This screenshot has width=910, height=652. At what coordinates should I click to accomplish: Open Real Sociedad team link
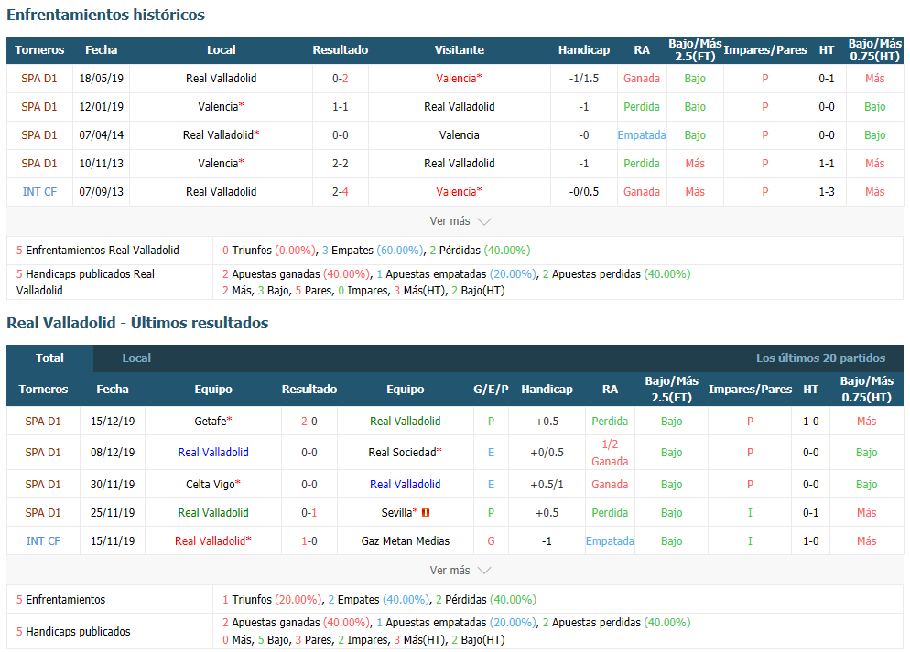tap(405, 453)
